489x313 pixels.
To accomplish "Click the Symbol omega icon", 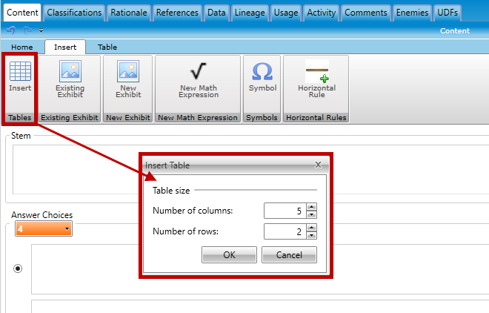I will tap(262, 73).
